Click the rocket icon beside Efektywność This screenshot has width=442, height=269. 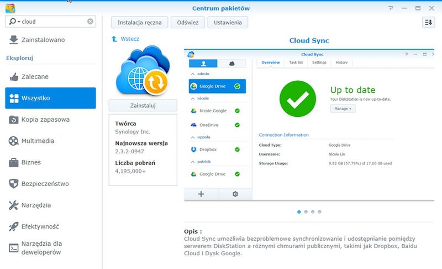pyautogui.click(x=13, y=226)
